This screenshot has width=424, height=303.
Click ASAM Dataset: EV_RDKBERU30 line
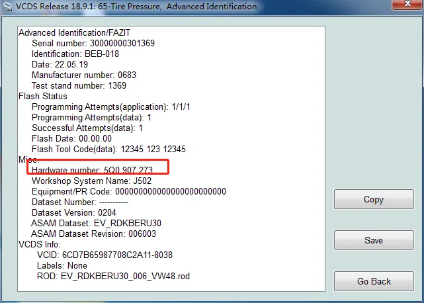coord(97,223)
